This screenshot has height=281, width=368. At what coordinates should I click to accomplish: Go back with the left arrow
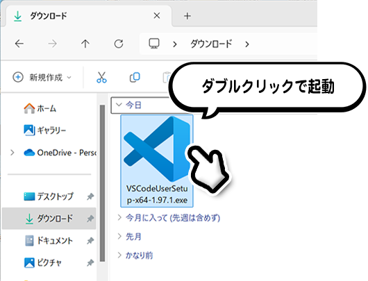19,44
